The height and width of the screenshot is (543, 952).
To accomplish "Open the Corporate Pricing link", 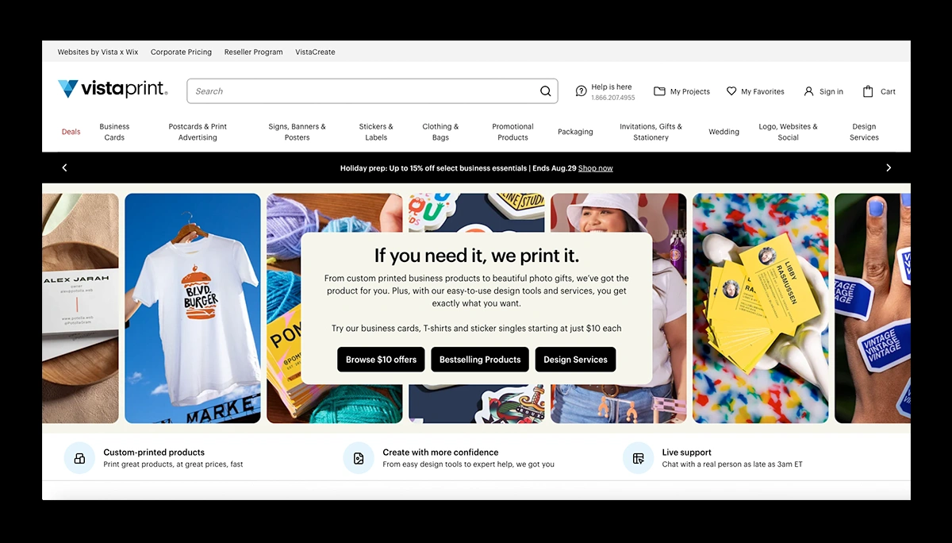I will click(x=181, y=52).
